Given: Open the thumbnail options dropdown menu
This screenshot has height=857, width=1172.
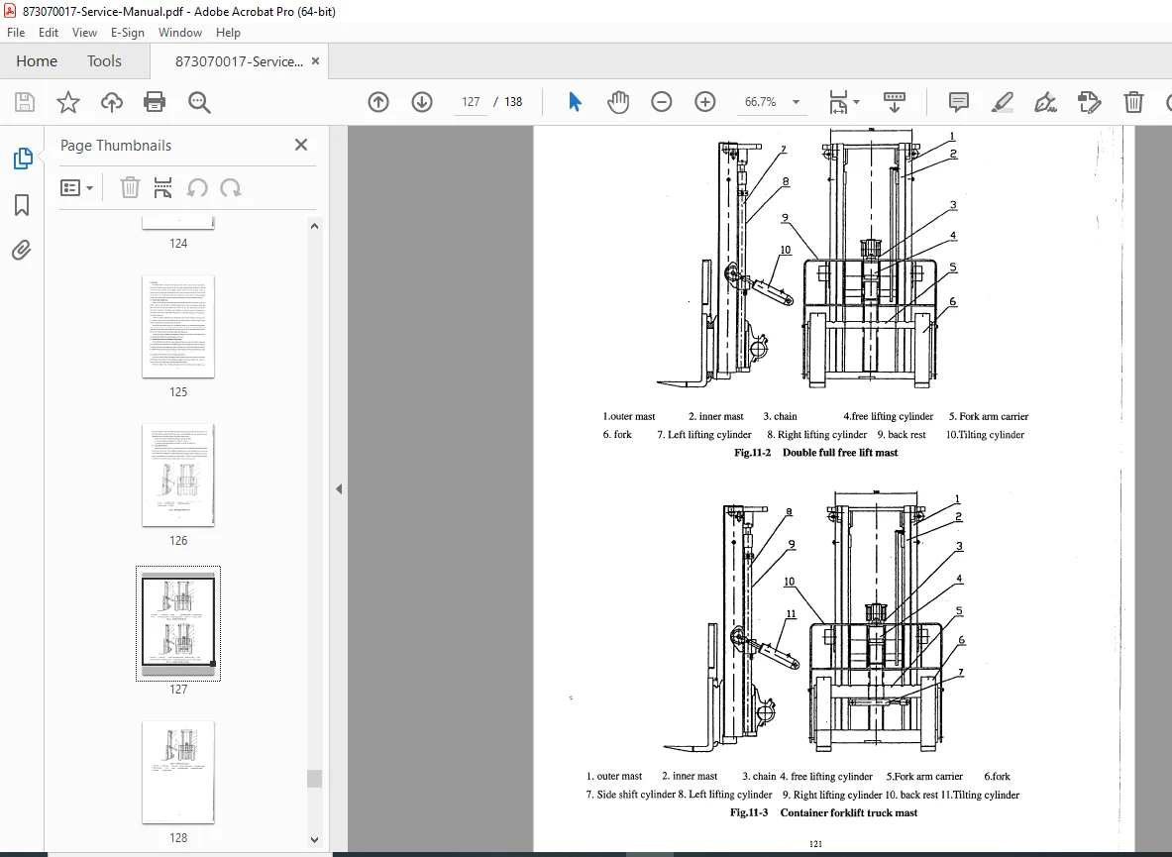Looking at the screenshot, I should coord(77,187).
